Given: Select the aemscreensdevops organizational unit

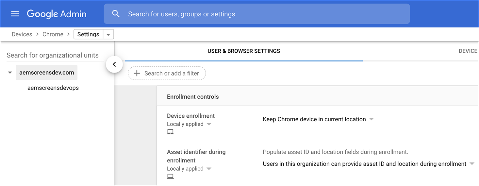Looking at the screenshot, I should pyautogui.click(x=53, y=88).
